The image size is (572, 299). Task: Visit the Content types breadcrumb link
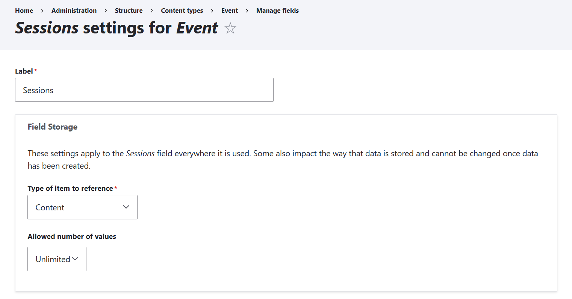click(182, 11)
